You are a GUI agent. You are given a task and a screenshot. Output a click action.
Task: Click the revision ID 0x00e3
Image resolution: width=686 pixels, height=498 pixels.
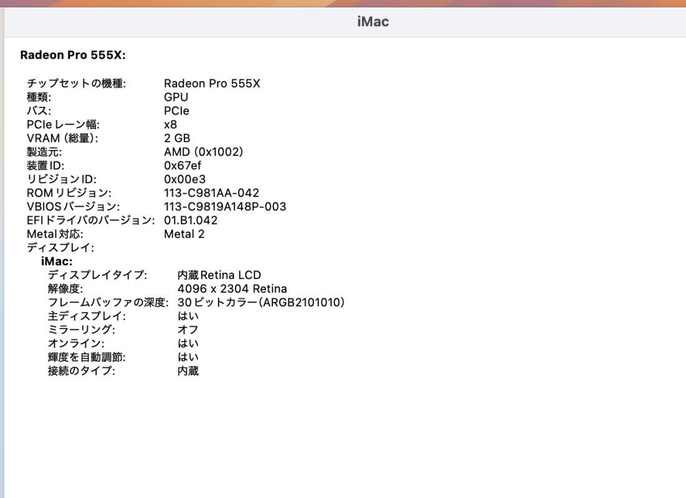(183, 179)
